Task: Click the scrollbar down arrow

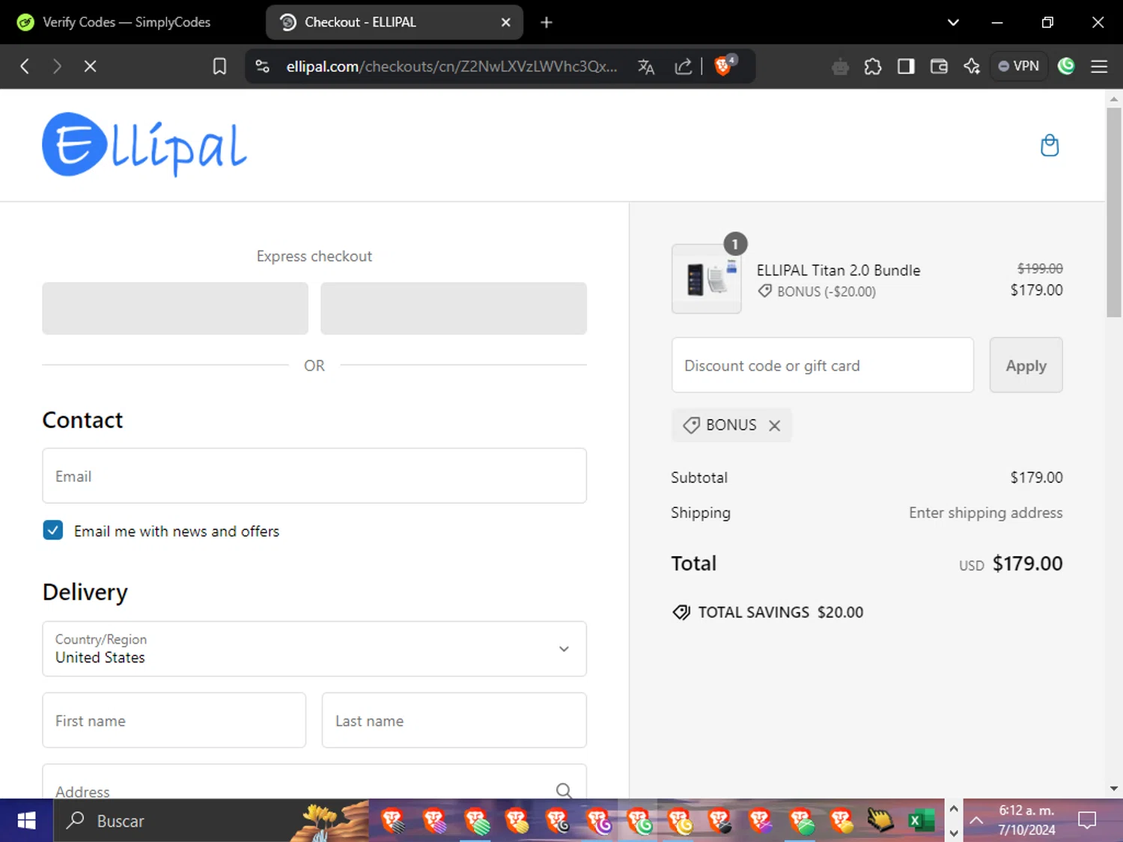Action: (x=1114, y=788)
